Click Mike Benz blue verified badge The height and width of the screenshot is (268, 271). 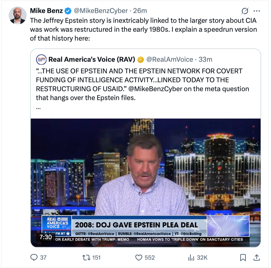[x=68, y=11]
